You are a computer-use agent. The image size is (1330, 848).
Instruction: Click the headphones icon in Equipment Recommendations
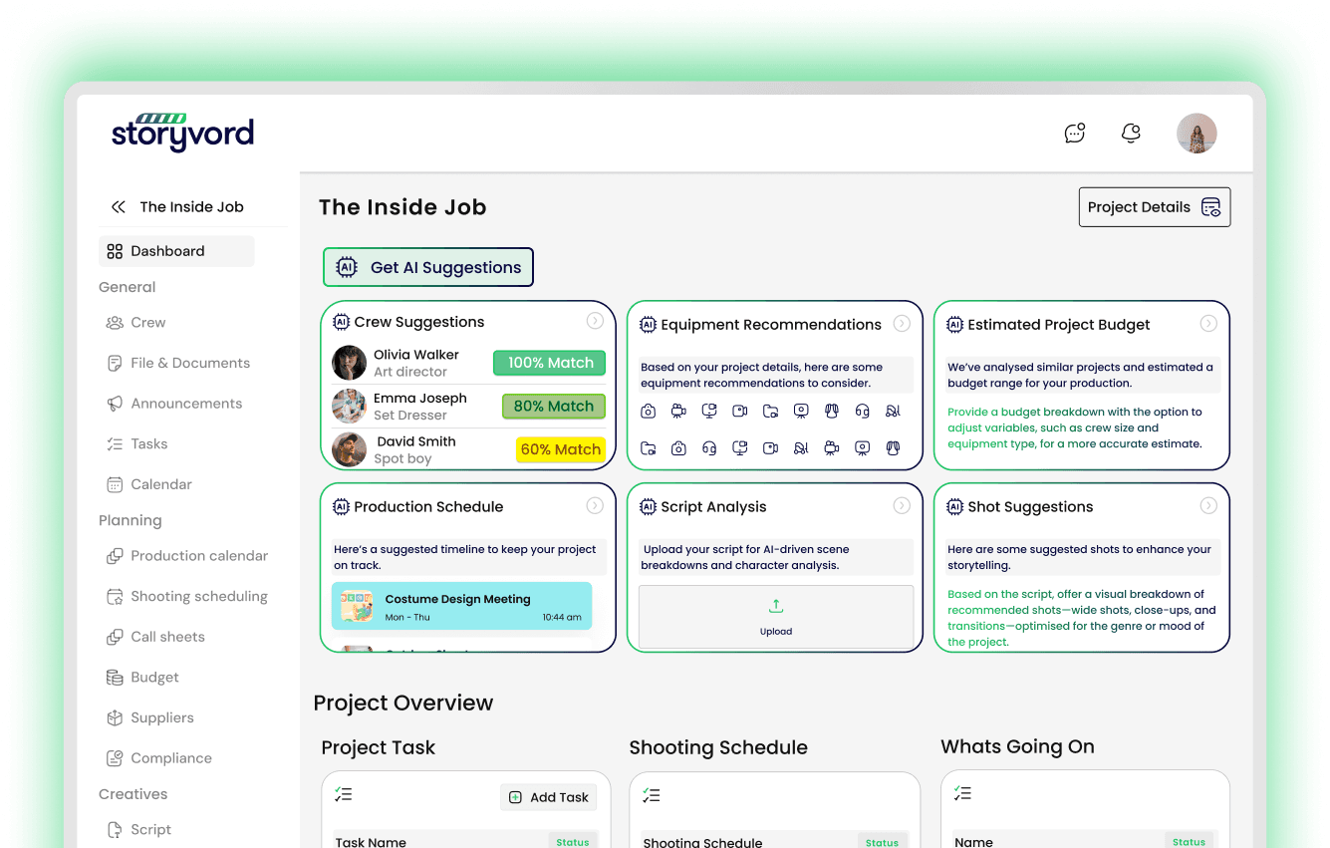(x=862, y=411)
